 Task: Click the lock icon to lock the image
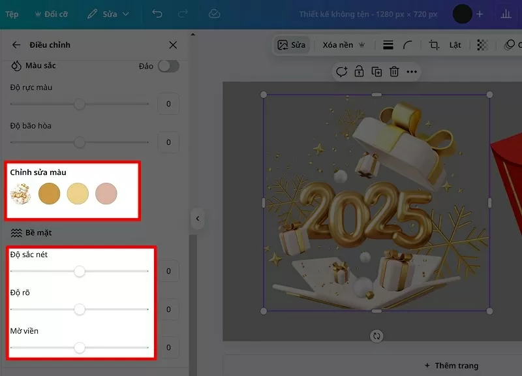[359, 72]
